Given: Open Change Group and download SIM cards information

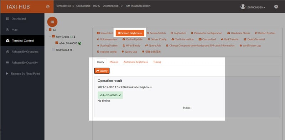Looking at the screenshot, I should pyautogui.click(x=200, y=45).
